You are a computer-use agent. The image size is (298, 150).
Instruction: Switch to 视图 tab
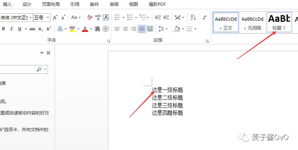(x=133, y=4)
